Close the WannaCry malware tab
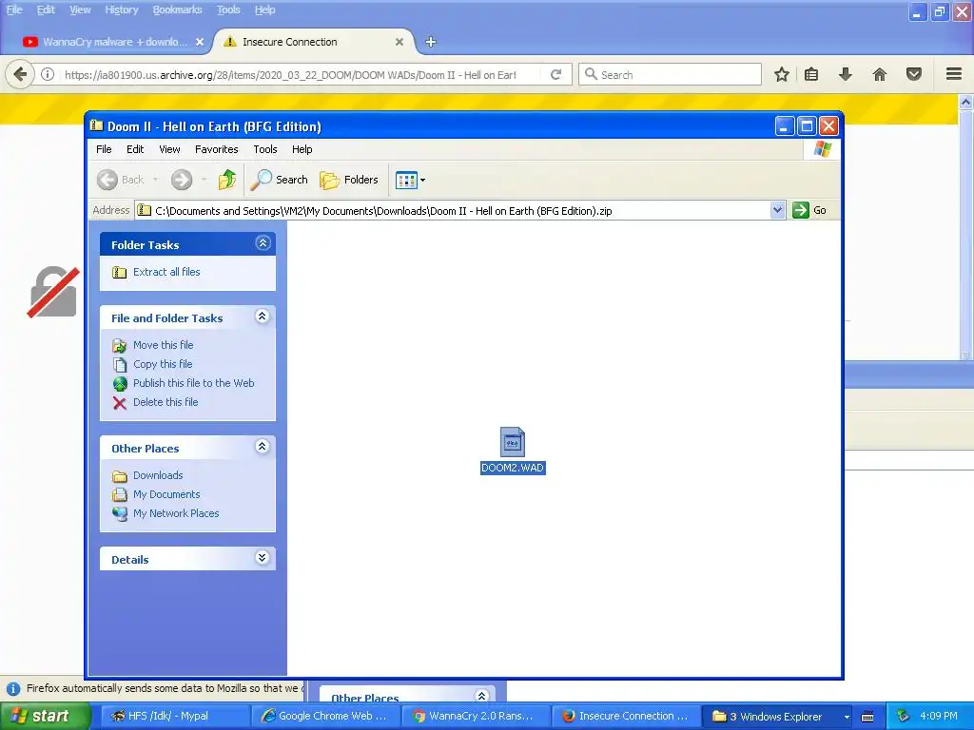The width and height of the screenshot is (974, 730). point(200,42)
